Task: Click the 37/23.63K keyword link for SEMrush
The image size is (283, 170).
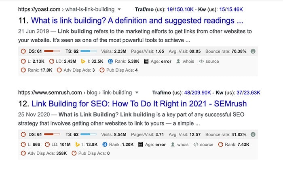Action: 248,93
